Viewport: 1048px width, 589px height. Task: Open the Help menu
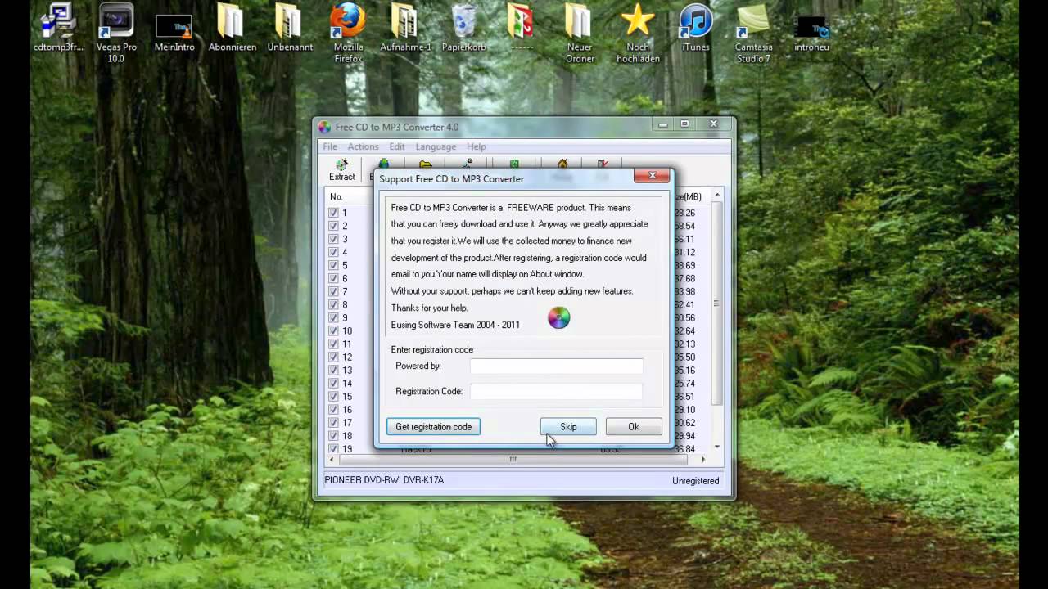[x=476, y=146]
